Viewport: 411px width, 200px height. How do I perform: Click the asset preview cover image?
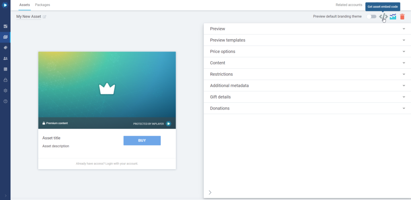[x=107, y=84]
